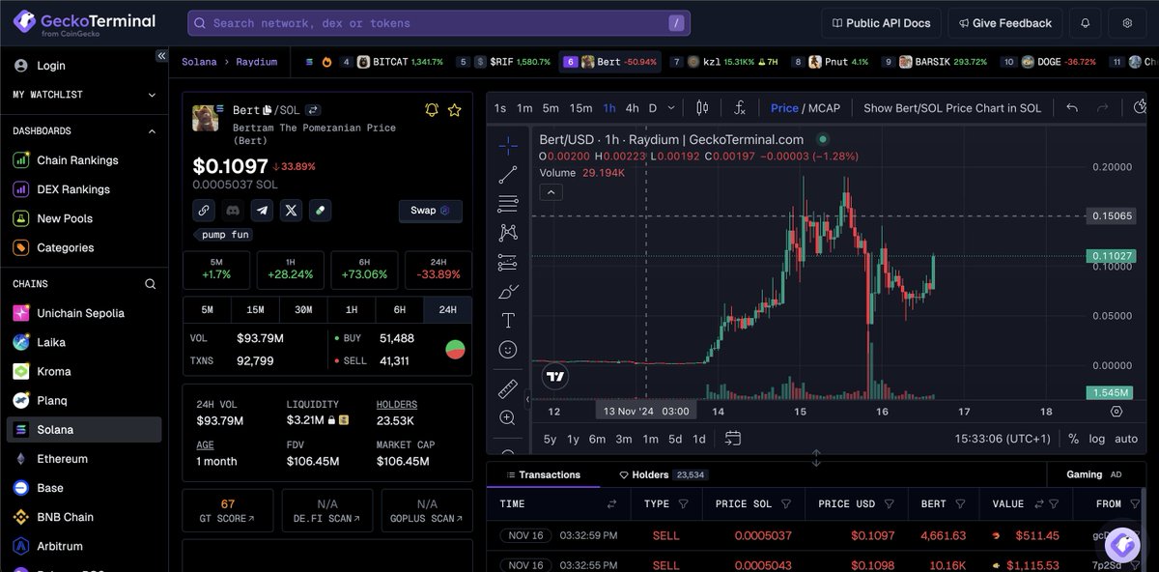This screenshot has height=572, width=1159.
Task: Open the settings gear in header
Action: coord(1127,23)
